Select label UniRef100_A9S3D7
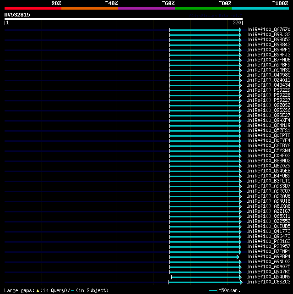 pos(268,186)
